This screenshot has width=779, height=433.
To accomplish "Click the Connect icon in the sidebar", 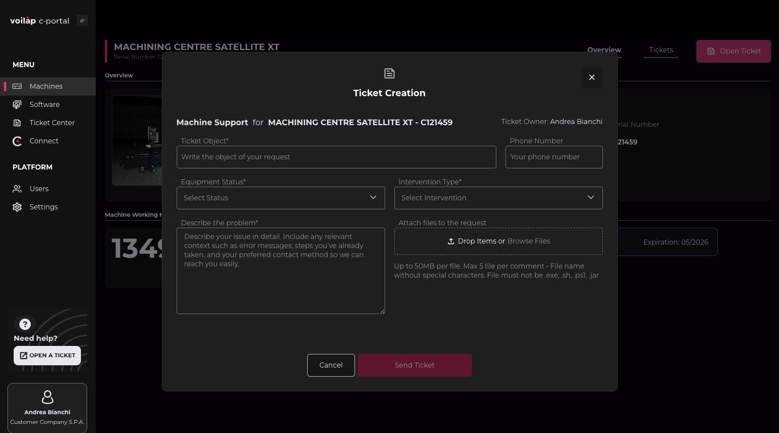I will 17,141.
